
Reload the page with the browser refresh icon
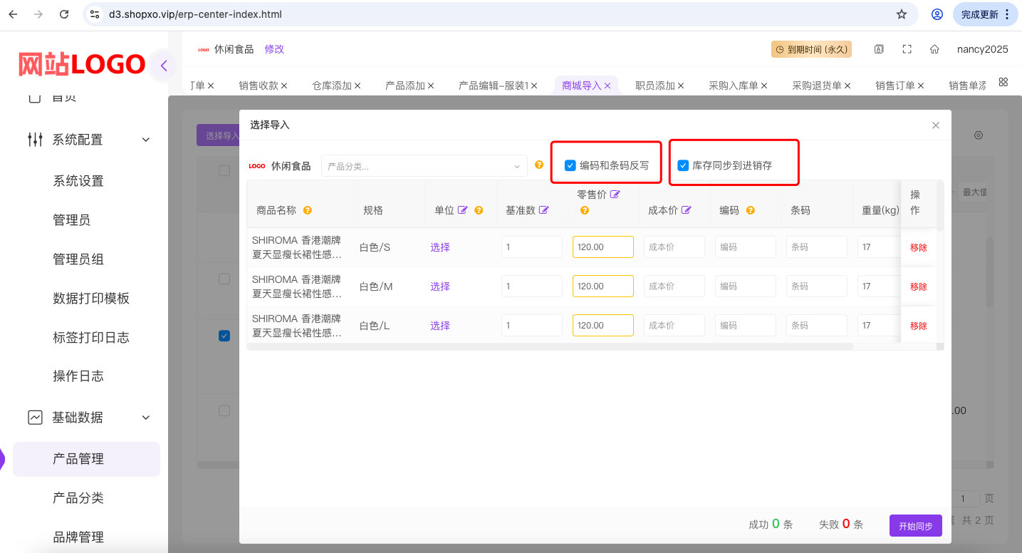pos(64,14)
